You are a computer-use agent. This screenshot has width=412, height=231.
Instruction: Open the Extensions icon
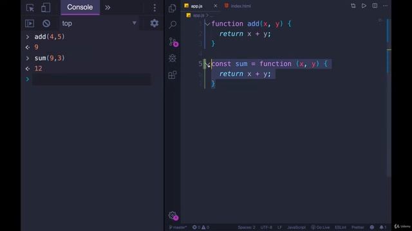point(173,75)
